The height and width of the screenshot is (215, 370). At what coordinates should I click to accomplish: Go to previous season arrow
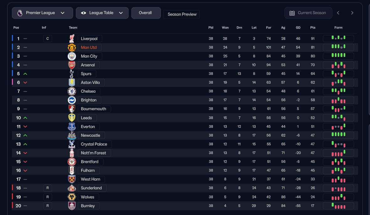(338, 13)
